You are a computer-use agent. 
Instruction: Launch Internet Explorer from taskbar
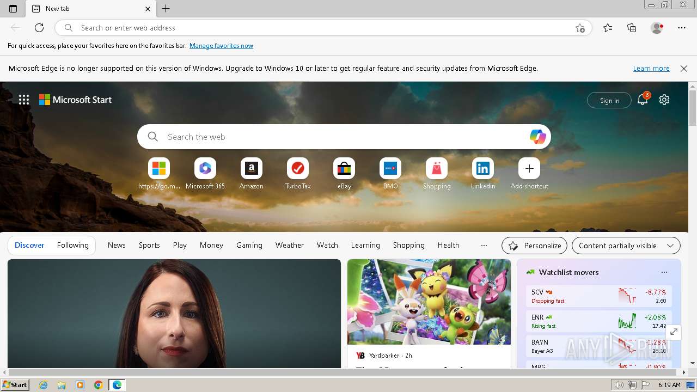point(43,385)
